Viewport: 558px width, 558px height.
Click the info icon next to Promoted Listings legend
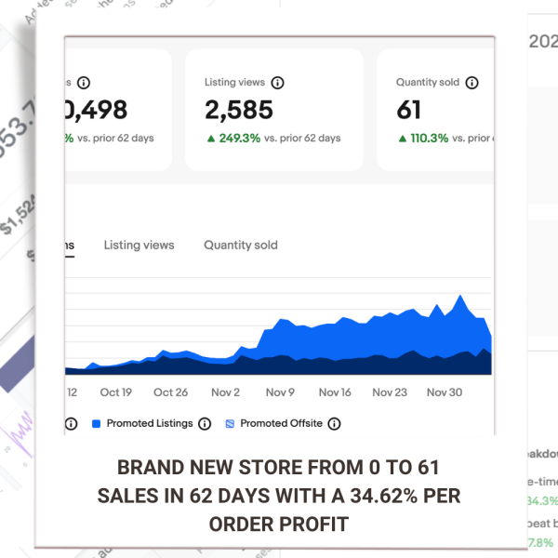coord(205,423)
